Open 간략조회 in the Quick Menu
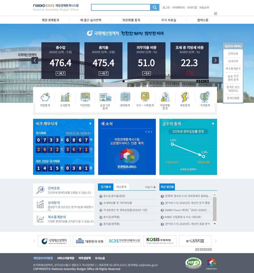The width and height of the screenshot is (254, 273). point(233,54)
